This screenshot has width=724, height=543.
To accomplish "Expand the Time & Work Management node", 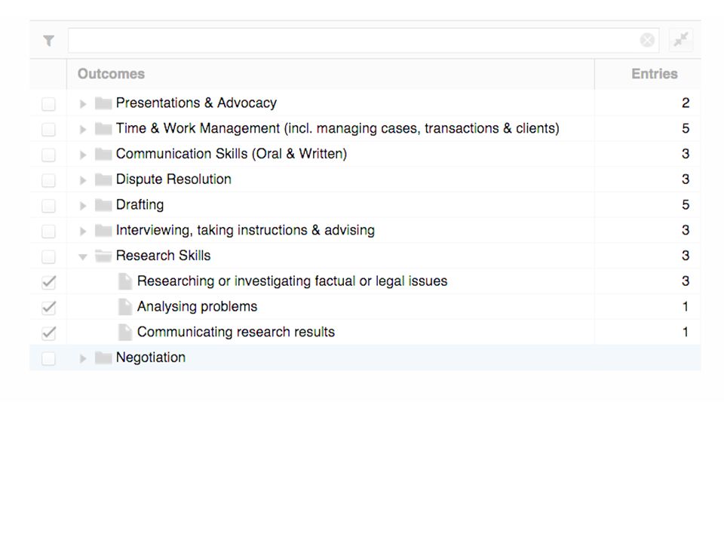I will pos(83,129).
